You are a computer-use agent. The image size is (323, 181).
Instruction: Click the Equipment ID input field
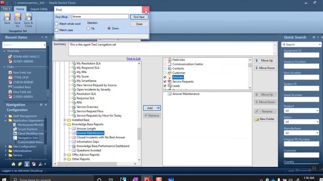click(301, 55)
